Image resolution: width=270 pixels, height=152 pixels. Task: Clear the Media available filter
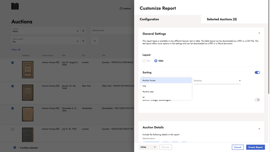pos(83,41)
